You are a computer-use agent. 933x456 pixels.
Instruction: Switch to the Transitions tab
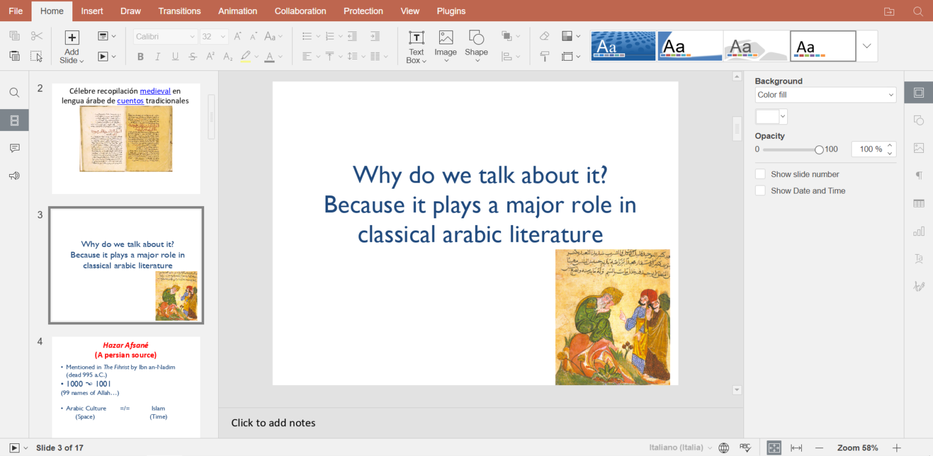(x=179, y=11)
